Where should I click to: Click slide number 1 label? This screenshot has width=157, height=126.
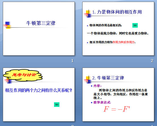[72, 61]
